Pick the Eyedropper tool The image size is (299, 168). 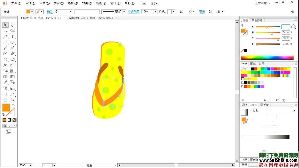(5, 82)
